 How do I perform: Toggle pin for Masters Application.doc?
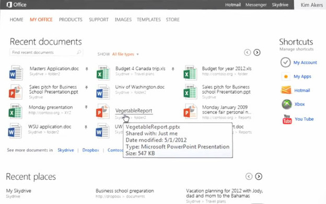87,69
